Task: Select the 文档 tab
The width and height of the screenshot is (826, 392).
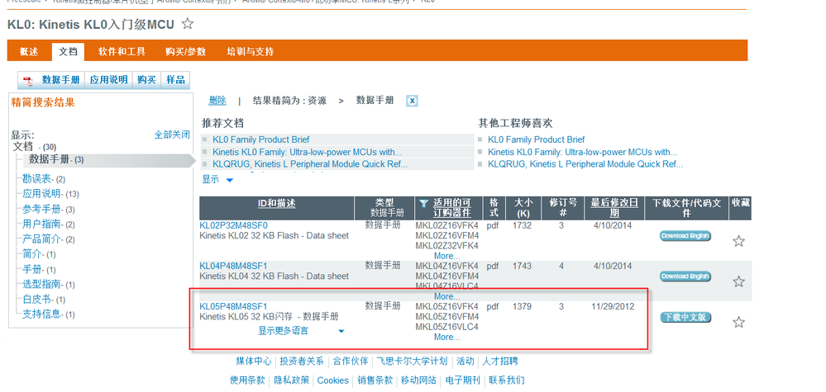Action: pos(68,51)
